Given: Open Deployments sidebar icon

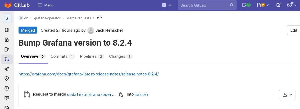Looking at the screenshot, I should (x=7, y=88).
